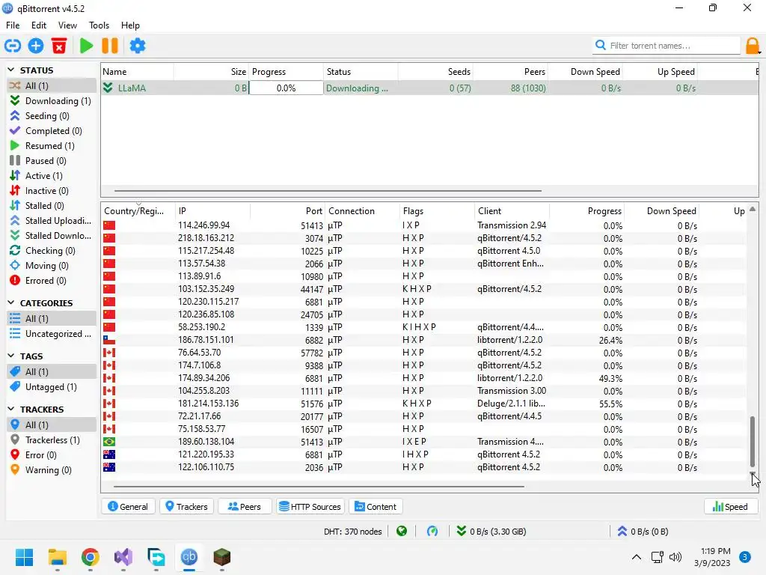Viewport: 766px width, 575px height.
Task: Click the Filter torrent names search field
Action: 667,46
